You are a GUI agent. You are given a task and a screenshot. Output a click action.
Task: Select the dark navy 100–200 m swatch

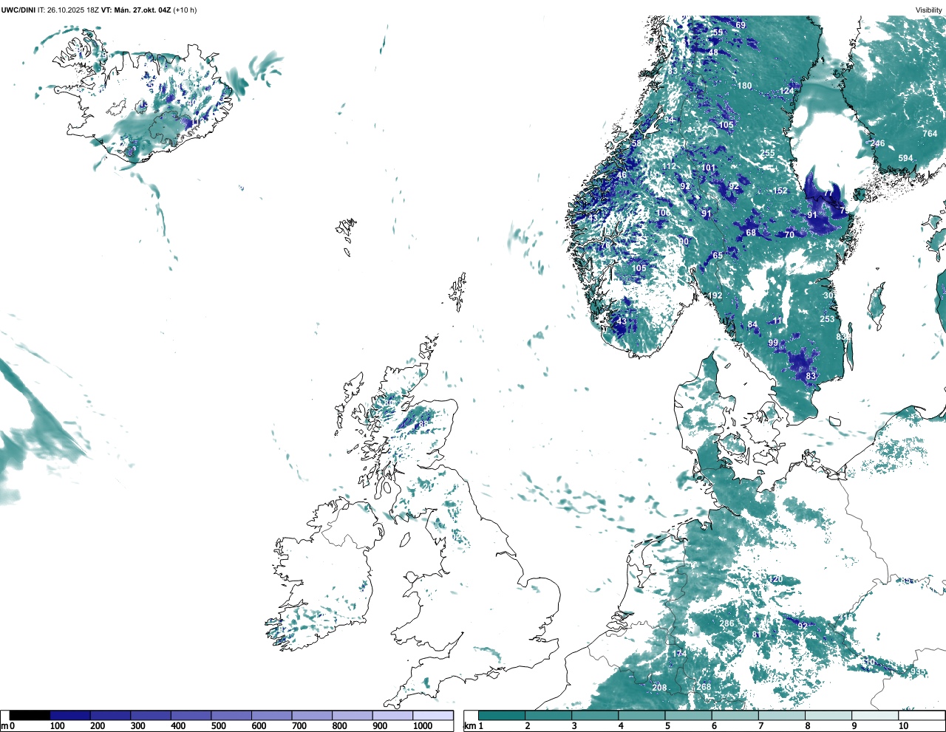tap(70, 715)
